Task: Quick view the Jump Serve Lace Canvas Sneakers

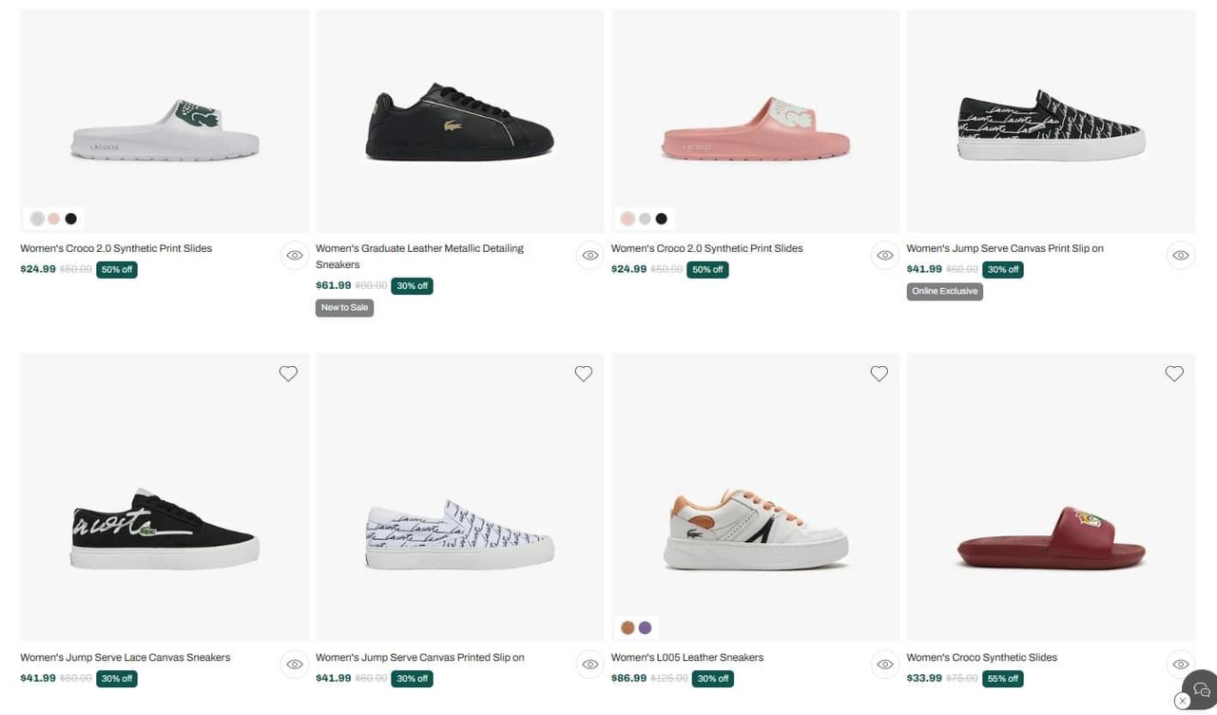Action: [x=295, y=664]
